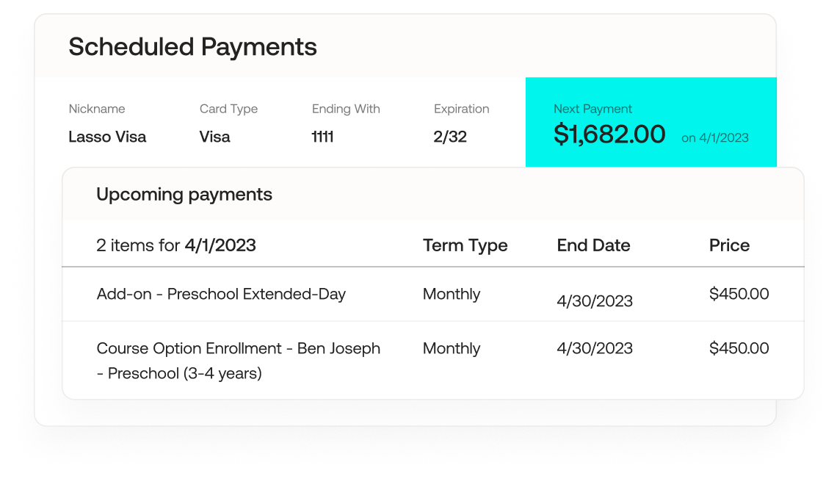Click Monthly term in the Add-on row
This screenshot has height=479, width=837.
(x=452, y=294)
